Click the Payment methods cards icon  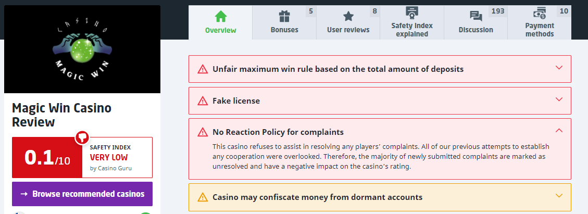[x=540, y=12]
